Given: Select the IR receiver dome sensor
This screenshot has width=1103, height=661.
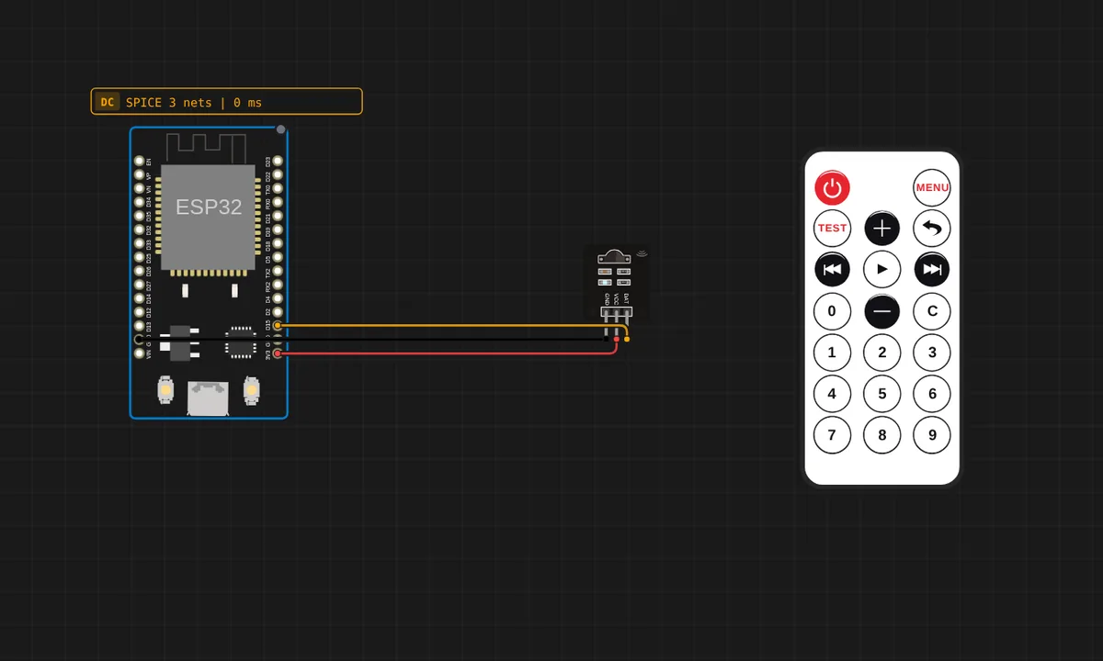Looking at the screenshot, I should (x=614, y=256).
